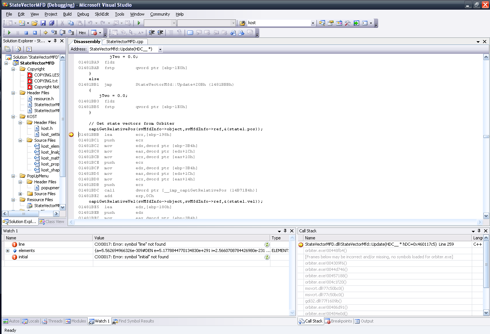Open the Properties Window toolbar icon
The height and width of the screenshot is (334, 490).
(330, 23)
